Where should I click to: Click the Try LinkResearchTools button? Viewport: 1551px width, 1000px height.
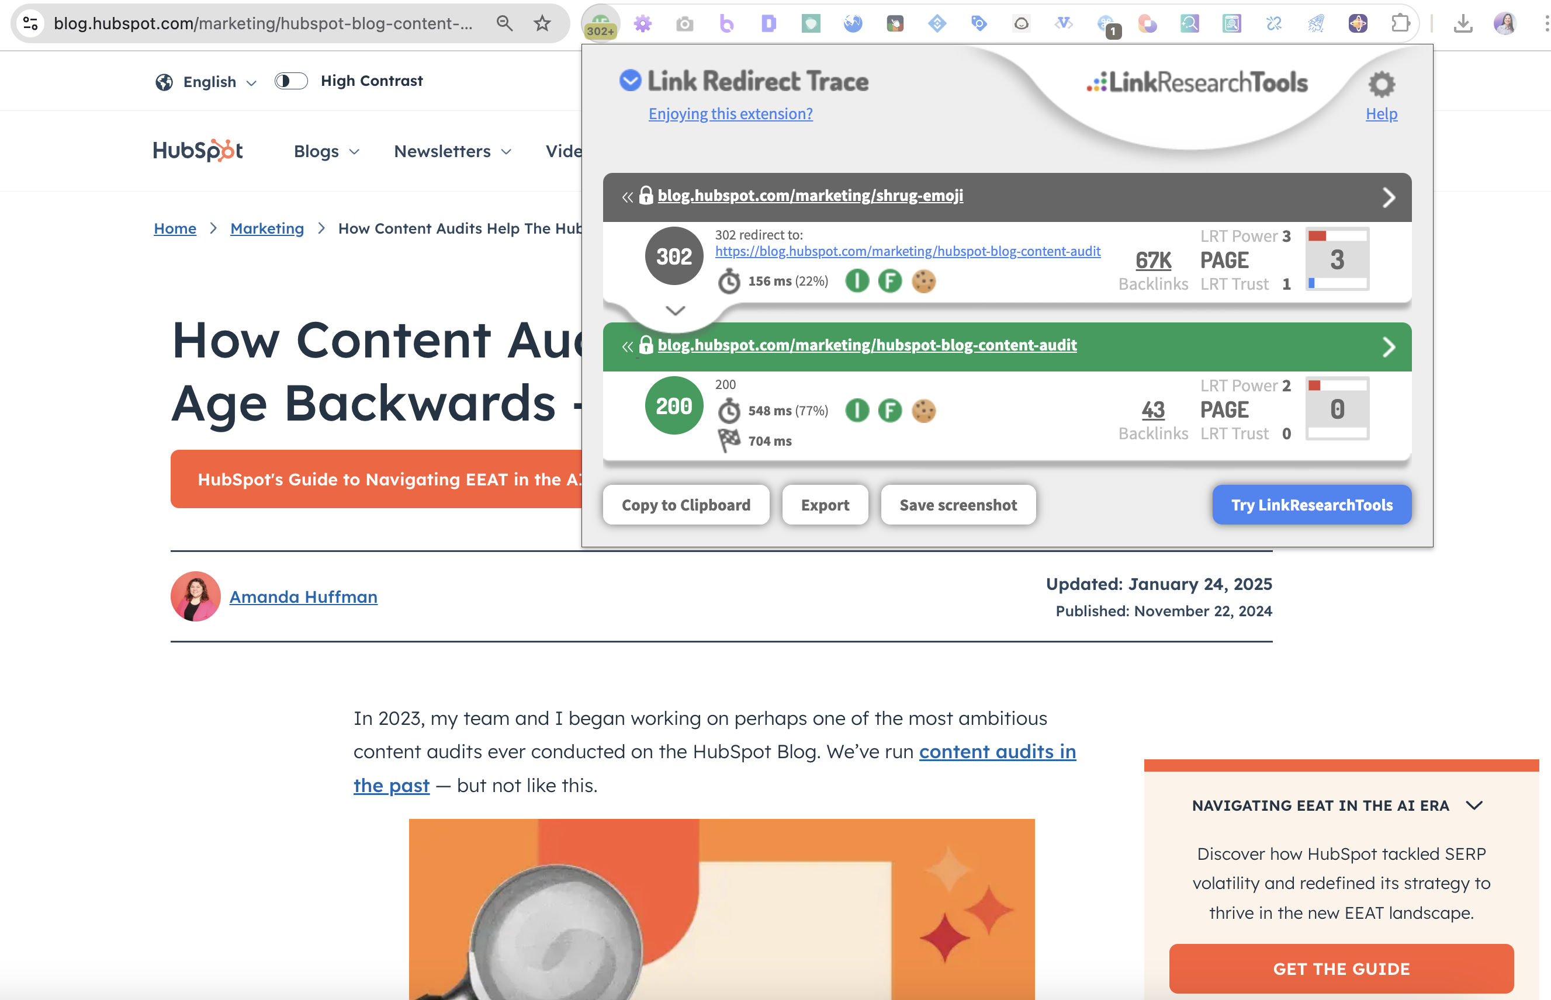pyautogui.click(x=1311, y=505)
